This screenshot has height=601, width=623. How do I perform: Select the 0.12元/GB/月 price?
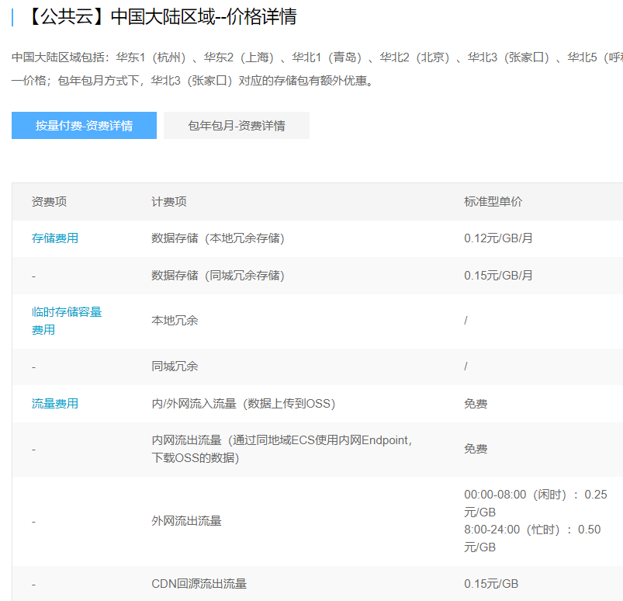pos(498,238)
